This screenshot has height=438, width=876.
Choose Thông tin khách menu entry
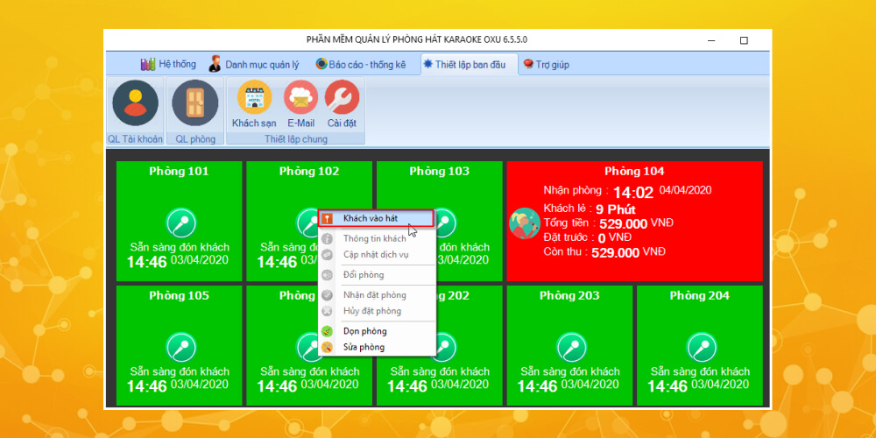click(377, 238)
